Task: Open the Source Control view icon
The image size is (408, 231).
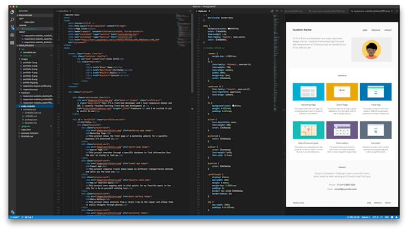Action: [x=12, y=28]
